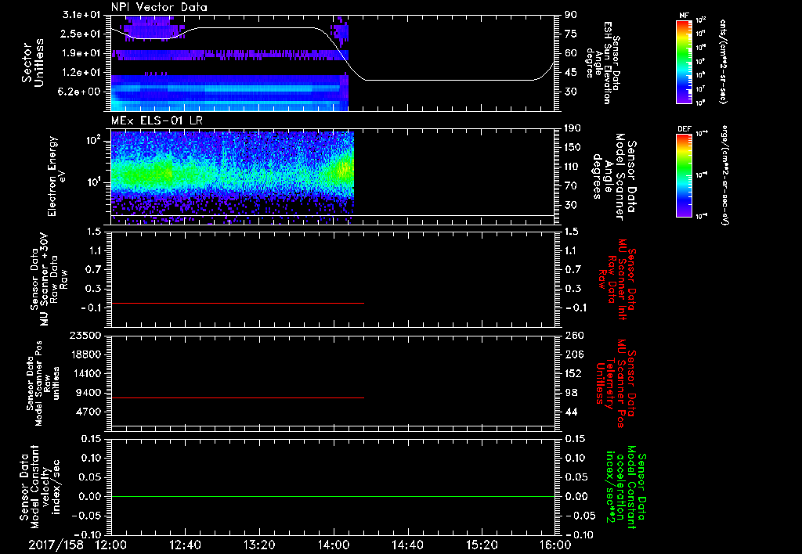Click the 44 telemetry tick value
This screenshot has width=802, height=554.
point(571,412)
